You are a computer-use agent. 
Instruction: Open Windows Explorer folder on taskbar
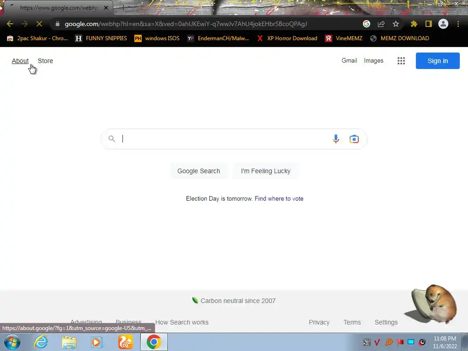point(69,342)
